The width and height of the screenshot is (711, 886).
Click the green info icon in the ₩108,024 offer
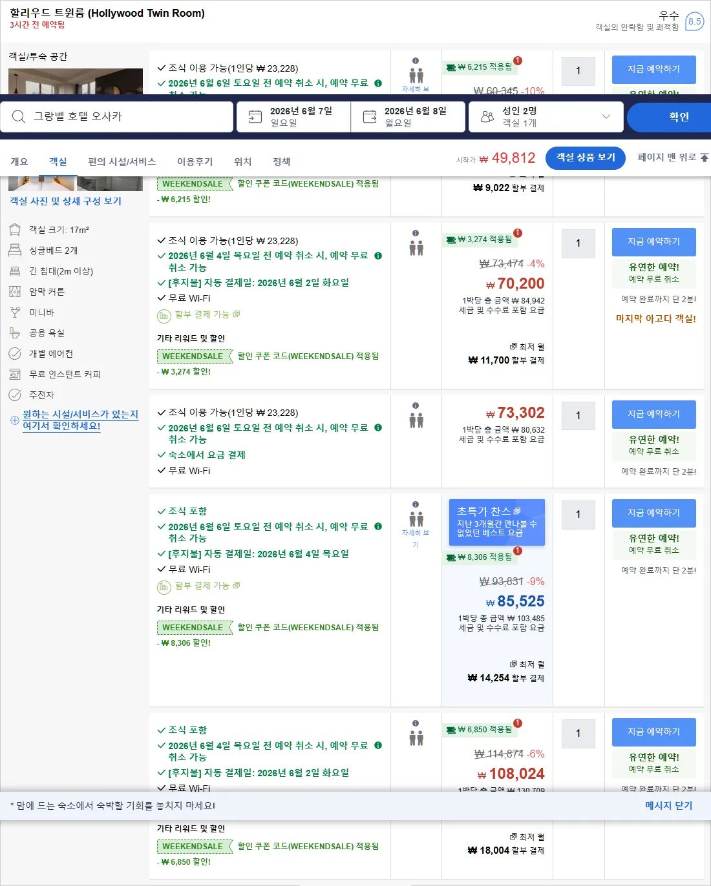[x=378, y=745]
